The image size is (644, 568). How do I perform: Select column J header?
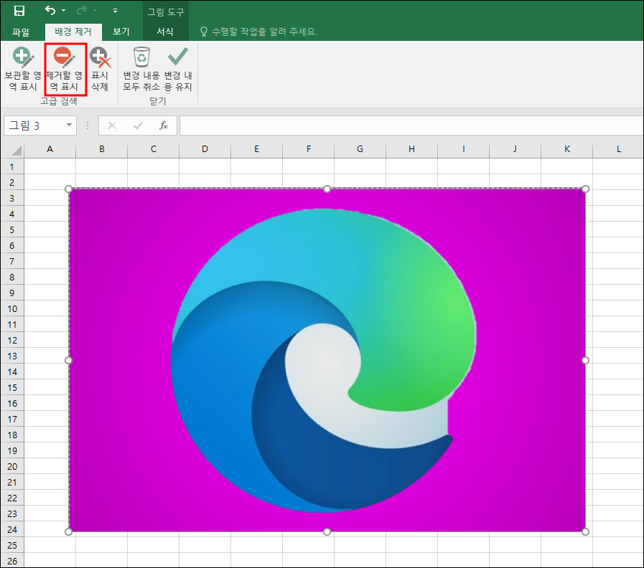[515, 149]
